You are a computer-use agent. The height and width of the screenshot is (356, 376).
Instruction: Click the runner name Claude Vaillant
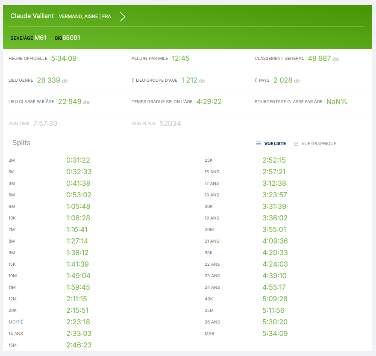32,16
